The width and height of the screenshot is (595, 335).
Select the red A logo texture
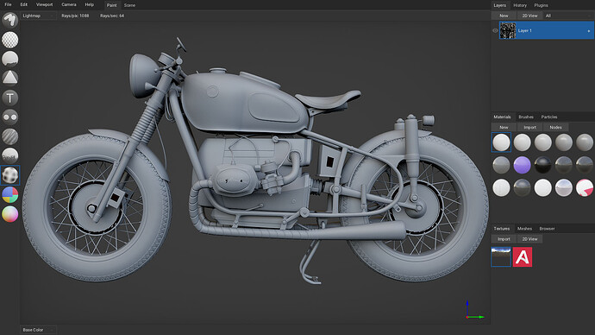[523, 256]
